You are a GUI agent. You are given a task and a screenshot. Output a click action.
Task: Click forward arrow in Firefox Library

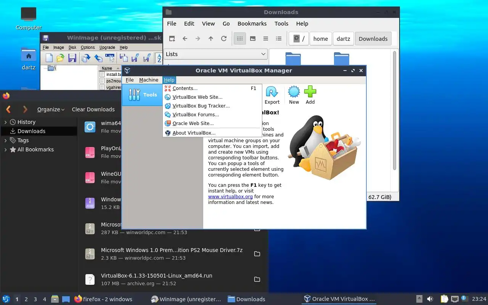point(25,109)
